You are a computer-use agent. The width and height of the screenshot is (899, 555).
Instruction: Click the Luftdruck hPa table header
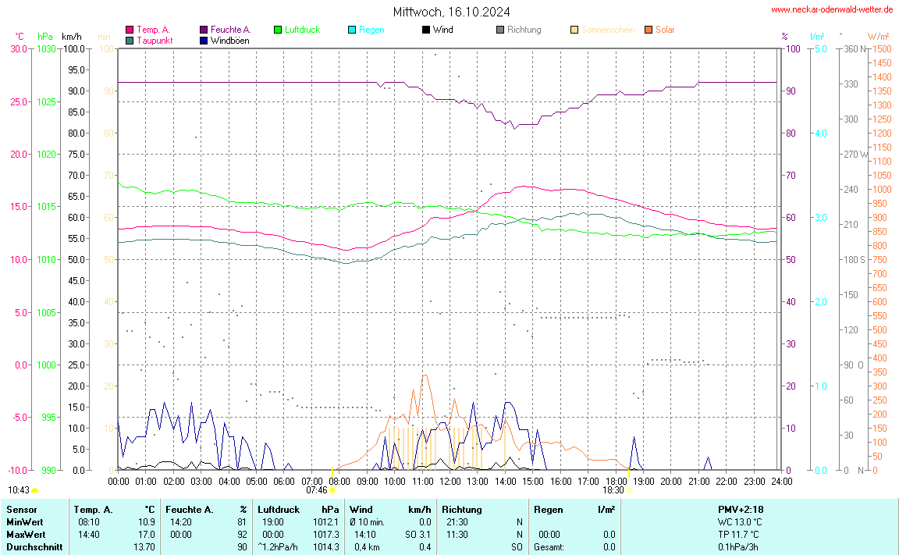[x=298, y=509]
